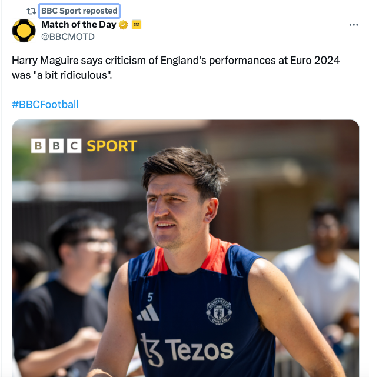369x377 pixels.
Task: Click the Manchester United crest on shirt
Action: [218, 311]
